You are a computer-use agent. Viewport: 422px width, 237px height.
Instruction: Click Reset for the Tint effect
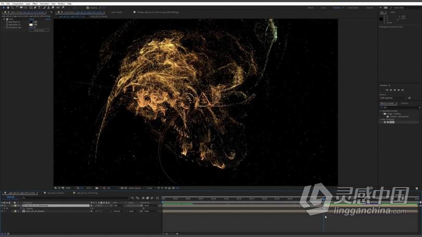(x=32, y=19)
